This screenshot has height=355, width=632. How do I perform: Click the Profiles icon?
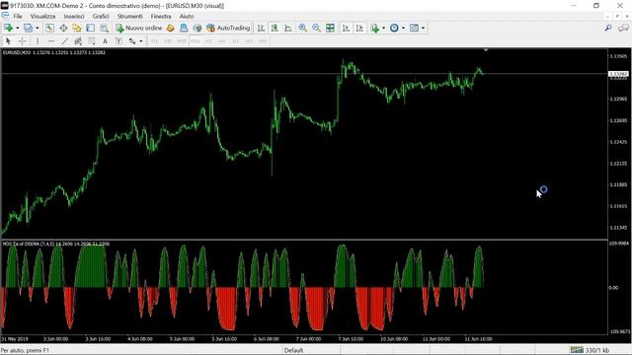pos(28,28)
